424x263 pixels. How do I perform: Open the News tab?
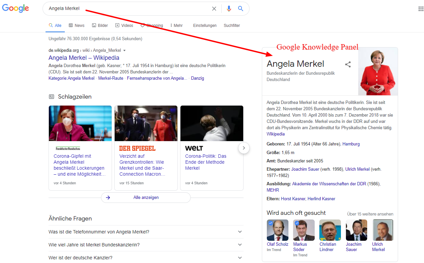pos(76,26)
